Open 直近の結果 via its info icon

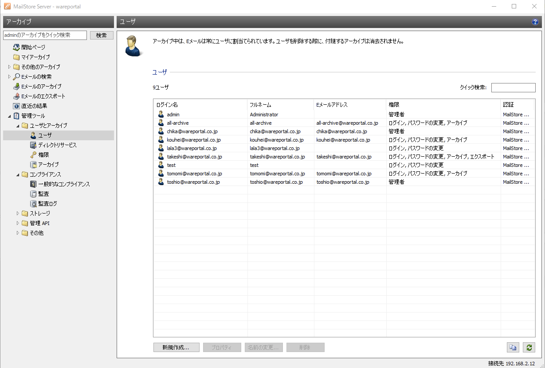pos(16,106)
